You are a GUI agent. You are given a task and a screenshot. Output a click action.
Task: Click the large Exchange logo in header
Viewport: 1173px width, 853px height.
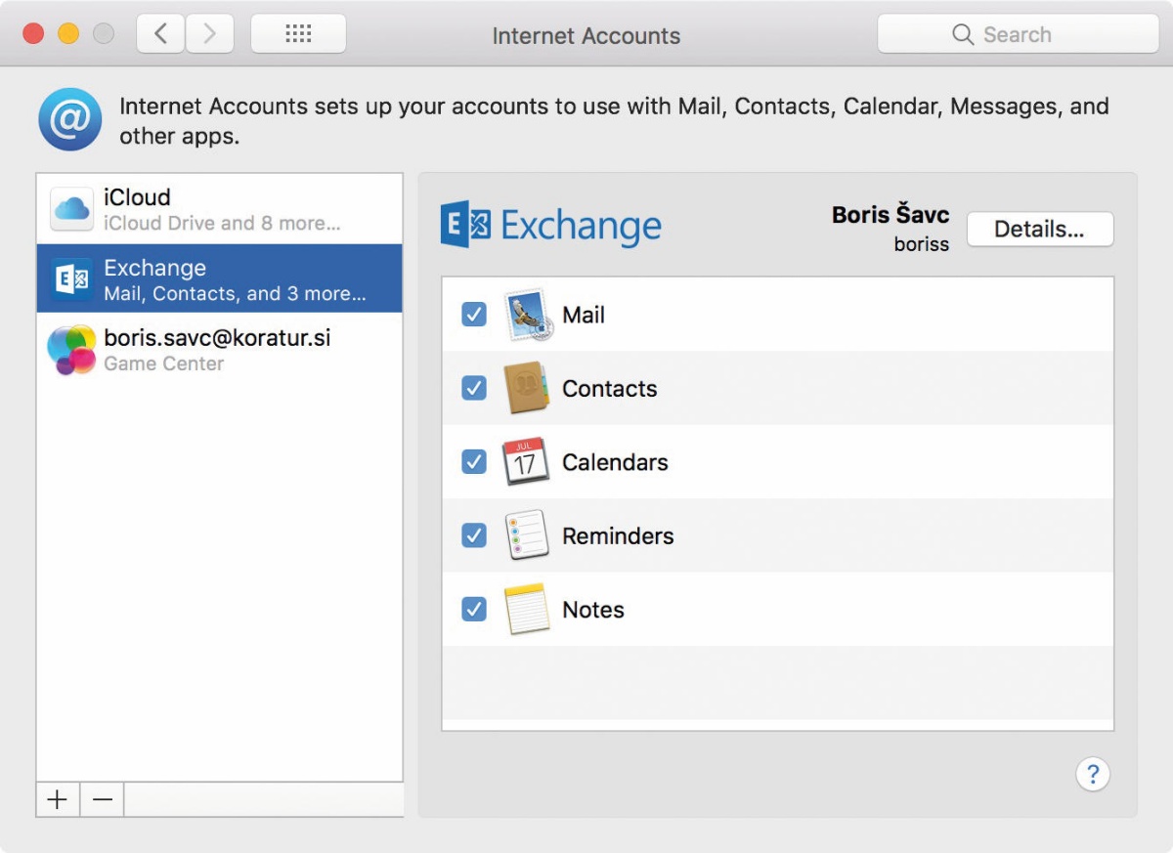tap(551, 226)
